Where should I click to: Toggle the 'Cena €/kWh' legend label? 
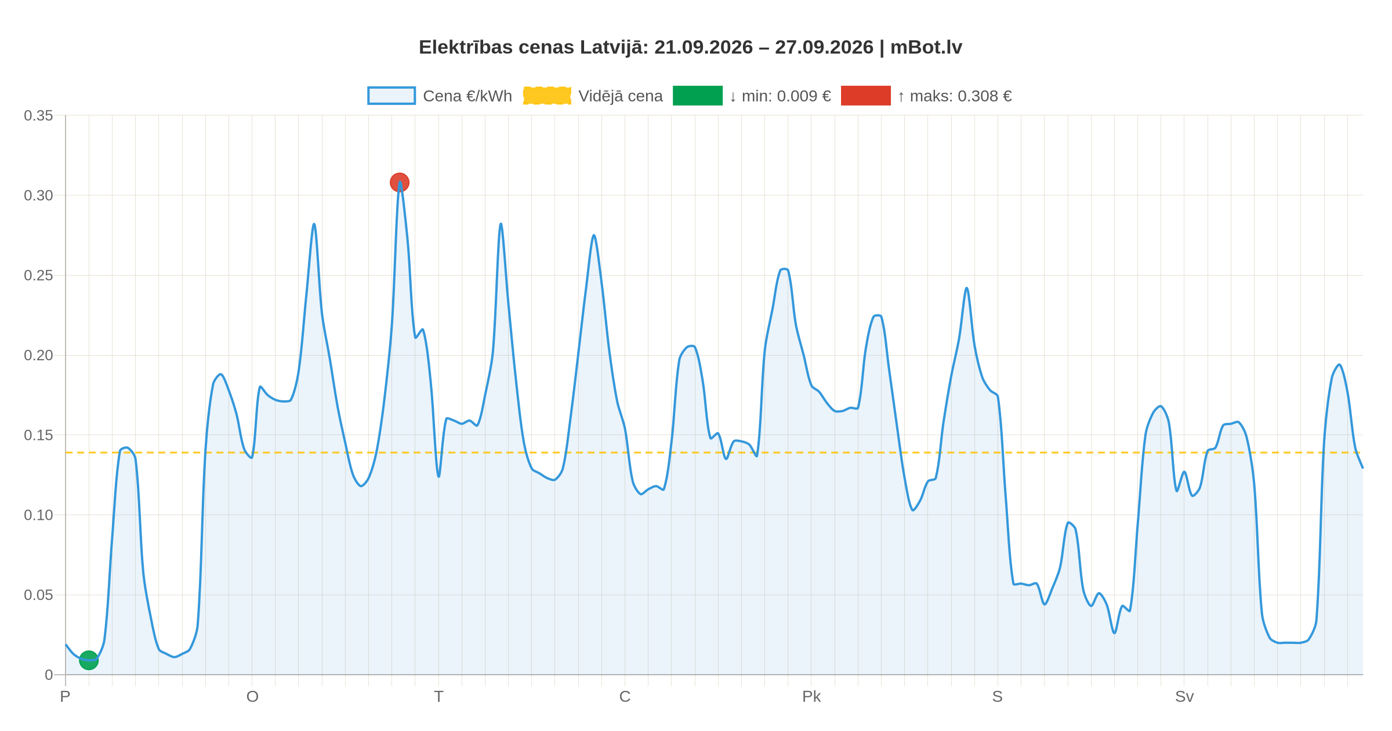[x=467, y=96]
